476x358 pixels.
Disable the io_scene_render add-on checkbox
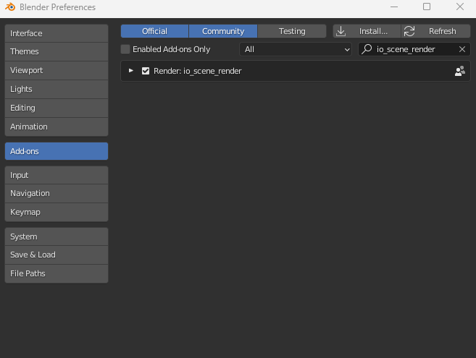(146, 71)
